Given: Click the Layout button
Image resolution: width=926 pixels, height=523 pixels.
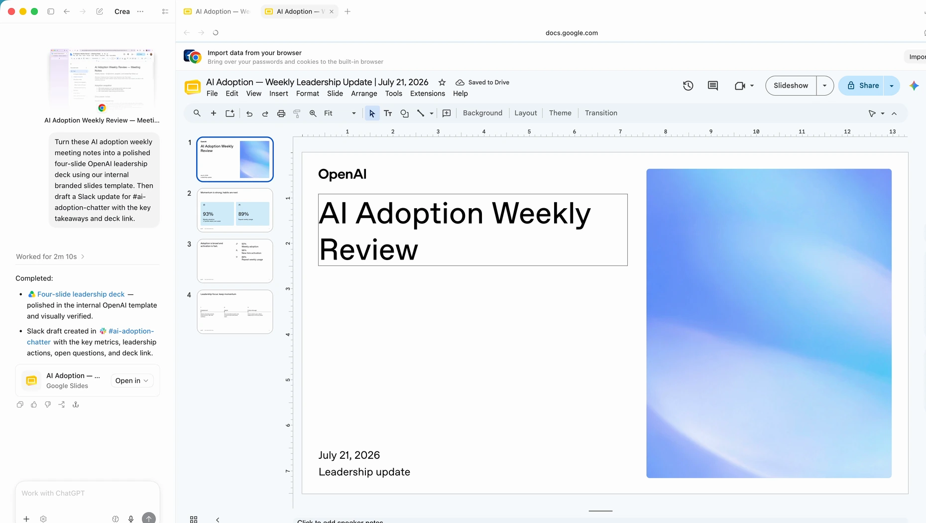Looking at the screenshot, I should pos(525,113).
